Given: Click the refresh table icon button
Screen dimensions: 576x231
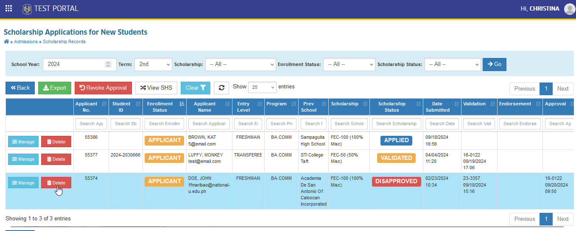Looking at the screenshot, I should [x=221, y=88].
